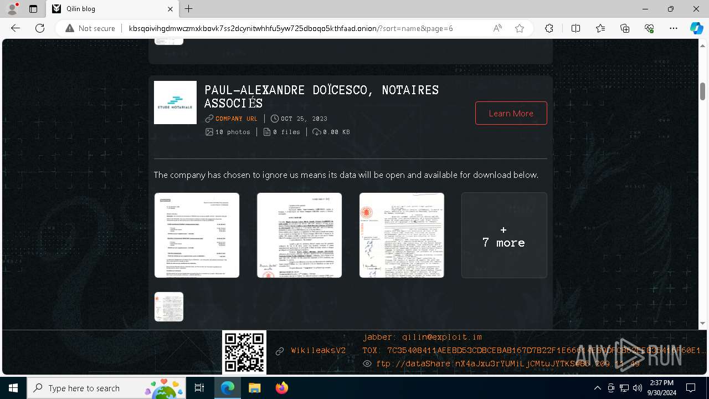The image size is (709, 399).
Task: Show hidden system tray icons
Action: (x=597, y=388)
